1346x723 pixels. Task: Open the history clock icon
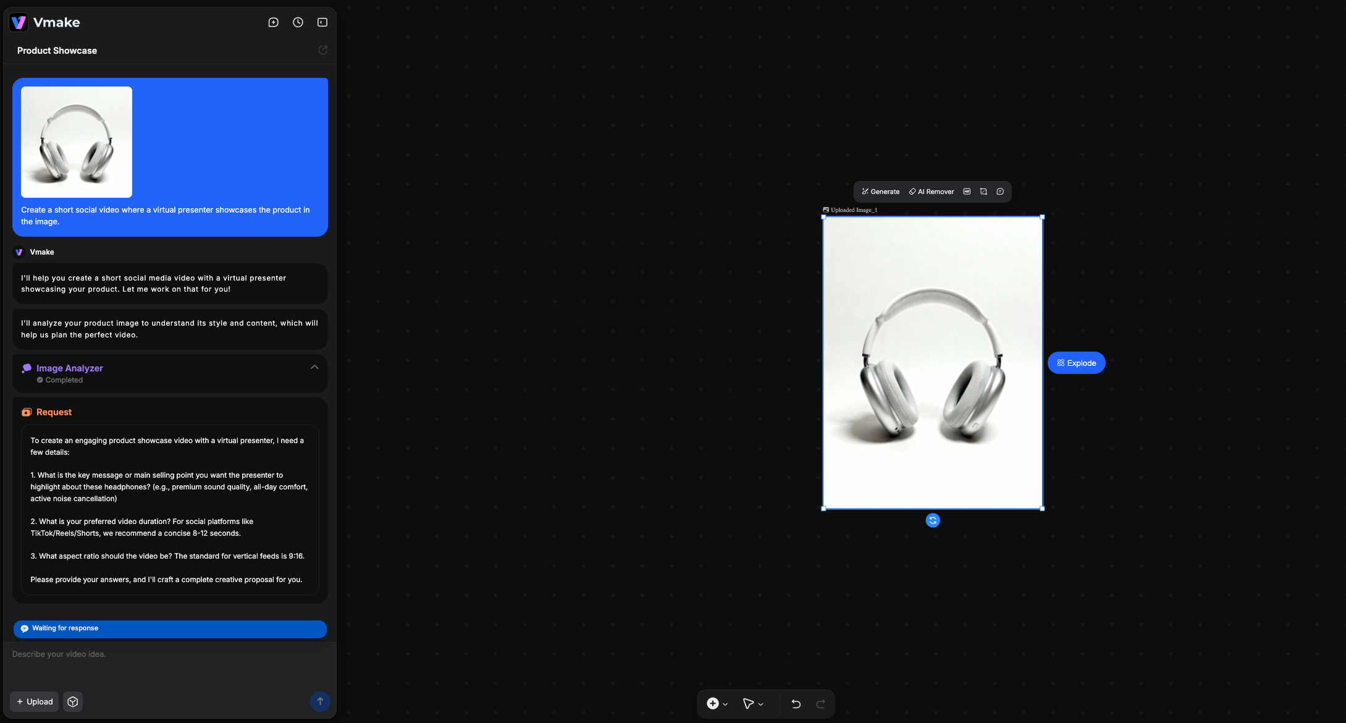298,22
